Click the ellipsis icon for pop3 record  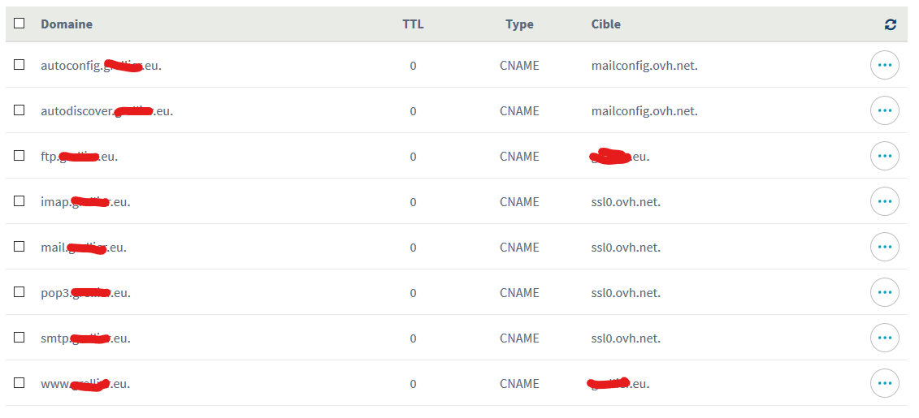coord(884,292)
